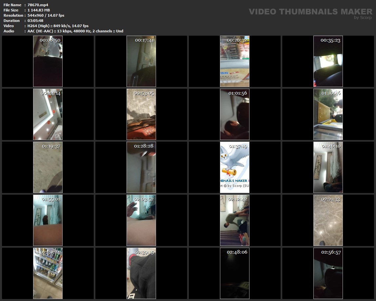Click the VIDEO THUMBNAILS MAKER watermark
Image resolution: width=376 pixels, height=301 pixels.
310,12
